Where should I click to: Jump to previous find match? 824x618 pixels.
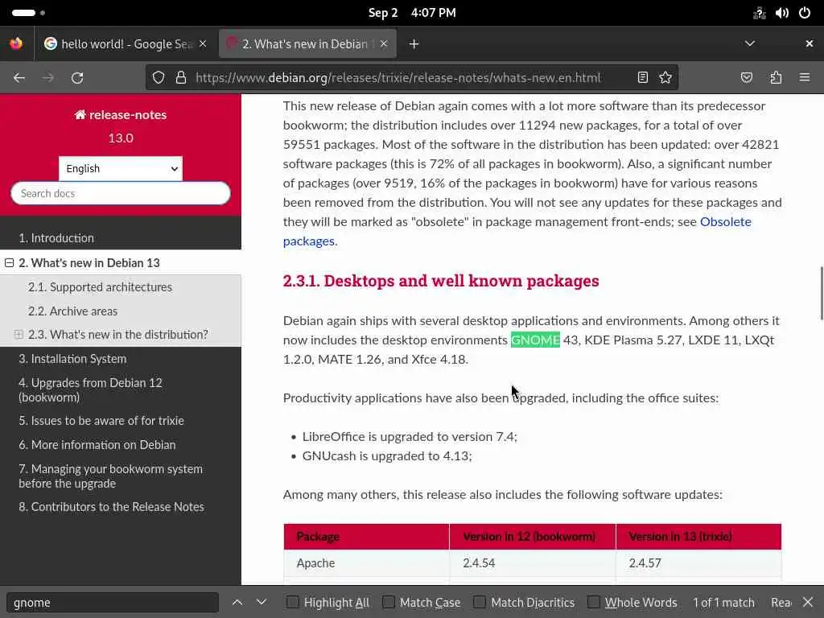237,602
